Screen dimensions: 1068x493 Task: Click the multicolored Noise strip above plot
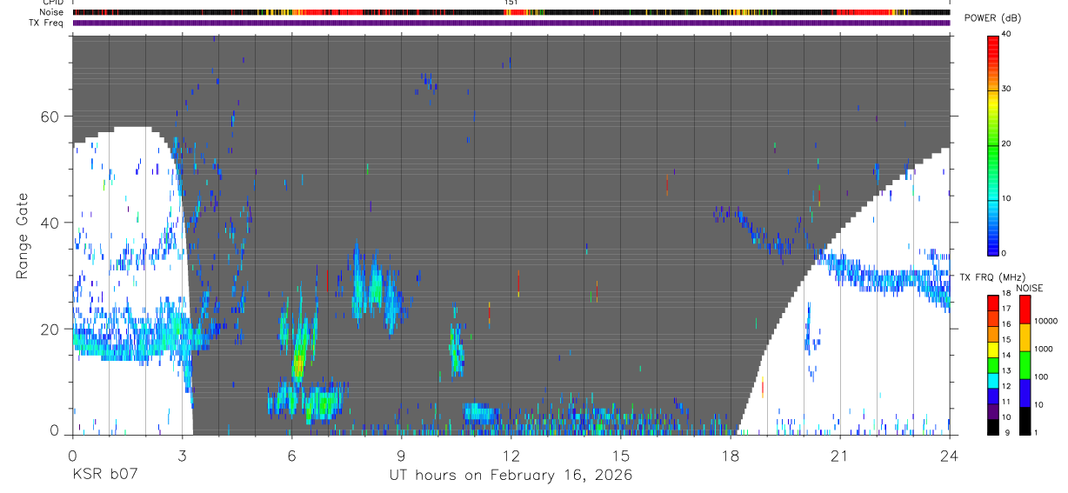point(511,12)
